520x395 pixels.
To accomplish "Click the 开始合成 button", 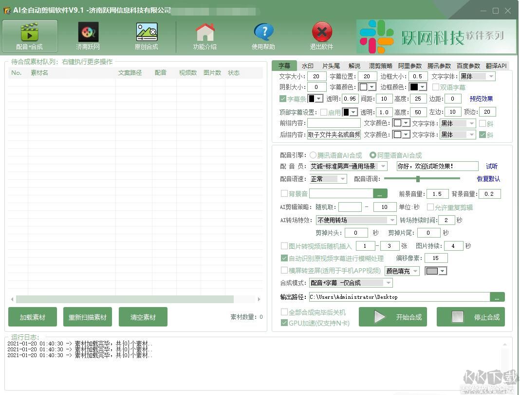I will tap(392, 317).
